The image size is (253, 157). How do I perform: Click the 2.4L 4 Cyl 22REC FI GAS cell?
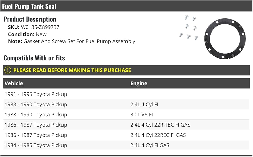tap(158, 135)
